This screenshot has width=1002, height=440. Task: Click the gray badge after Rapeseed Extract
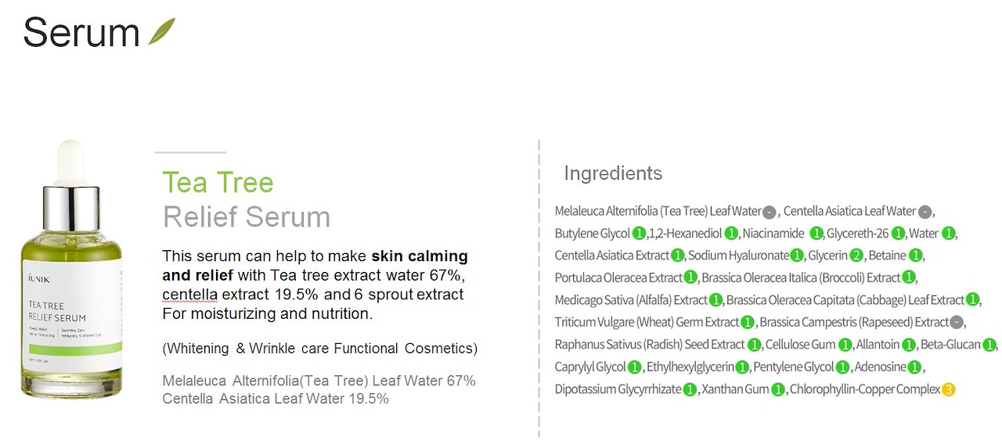coord(957,322)
